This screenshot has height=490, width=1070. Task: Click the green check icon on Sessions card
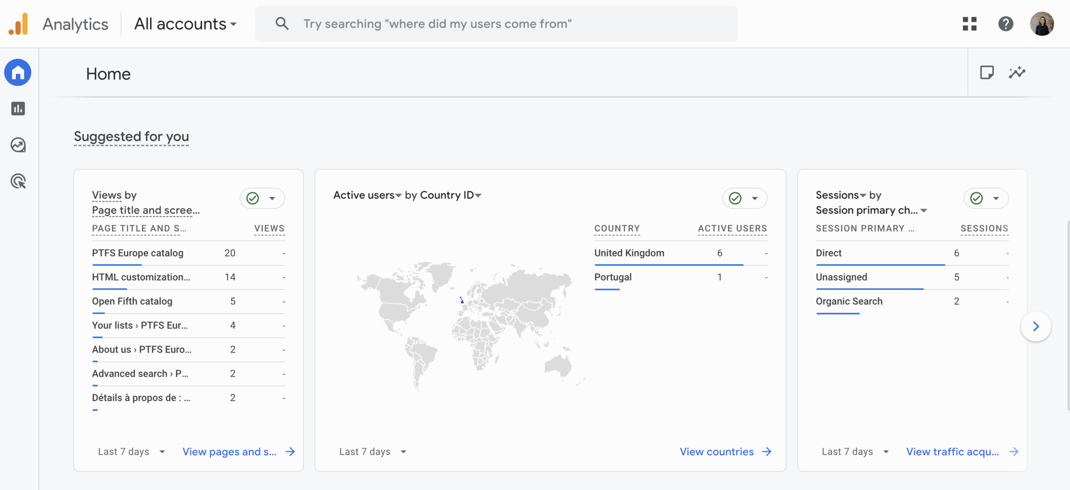pos(976,198)
